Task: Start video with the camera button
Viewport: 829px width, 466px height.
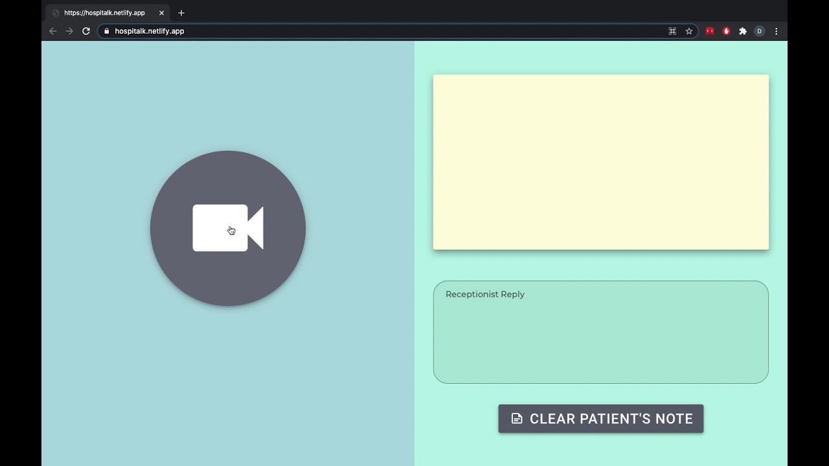Action: tap(228, 228)
